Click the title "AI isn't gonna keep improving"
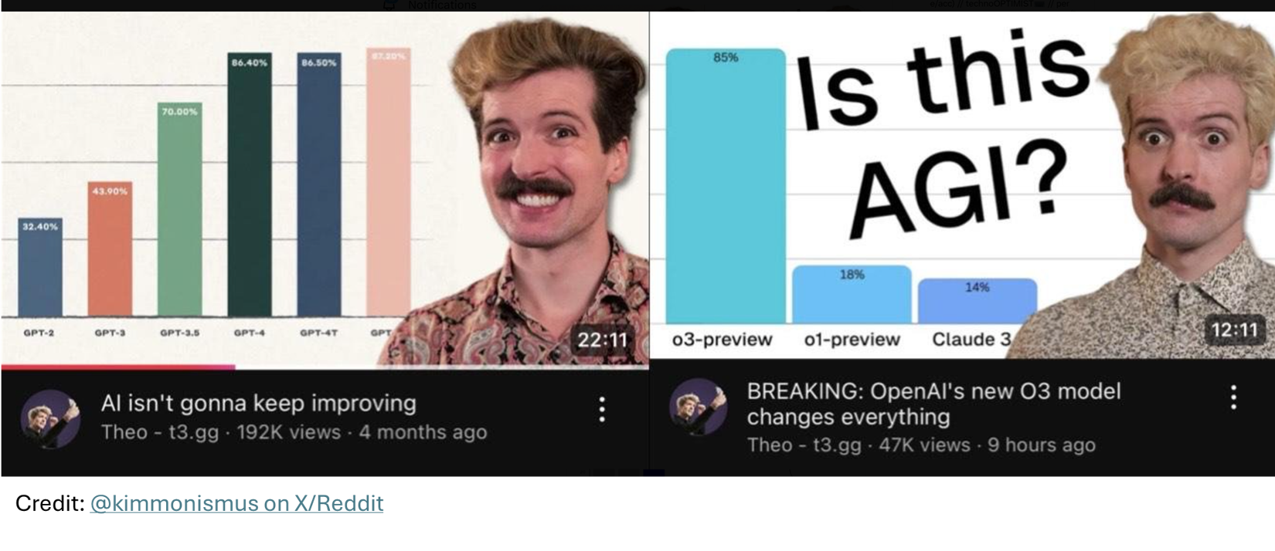 pos(258,403)
